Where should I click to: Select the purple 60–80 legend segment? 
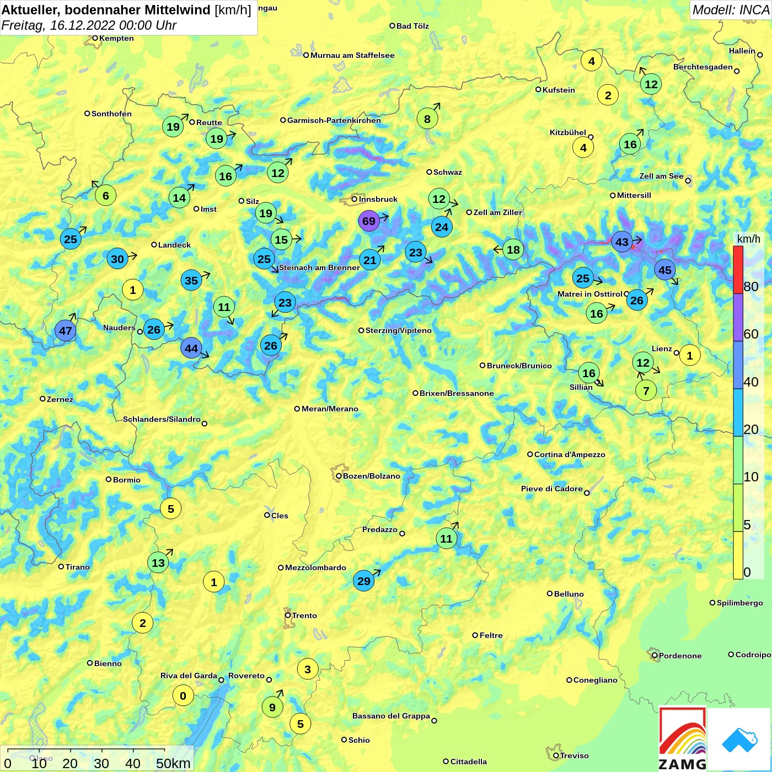point(738,318)
